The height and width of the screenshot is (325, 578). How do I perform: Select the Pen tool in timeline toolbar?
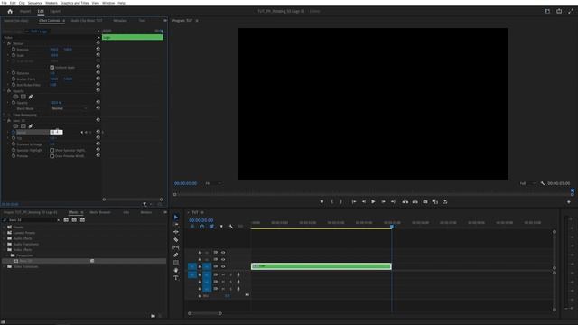pyautogui.click(x=176, y=255)
